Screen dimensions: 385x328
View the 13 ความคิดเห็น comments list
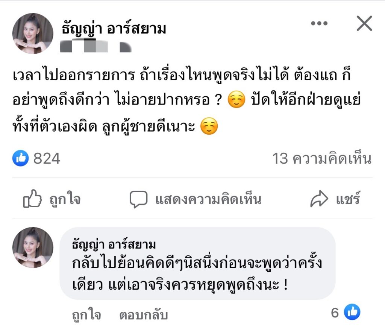322,159
